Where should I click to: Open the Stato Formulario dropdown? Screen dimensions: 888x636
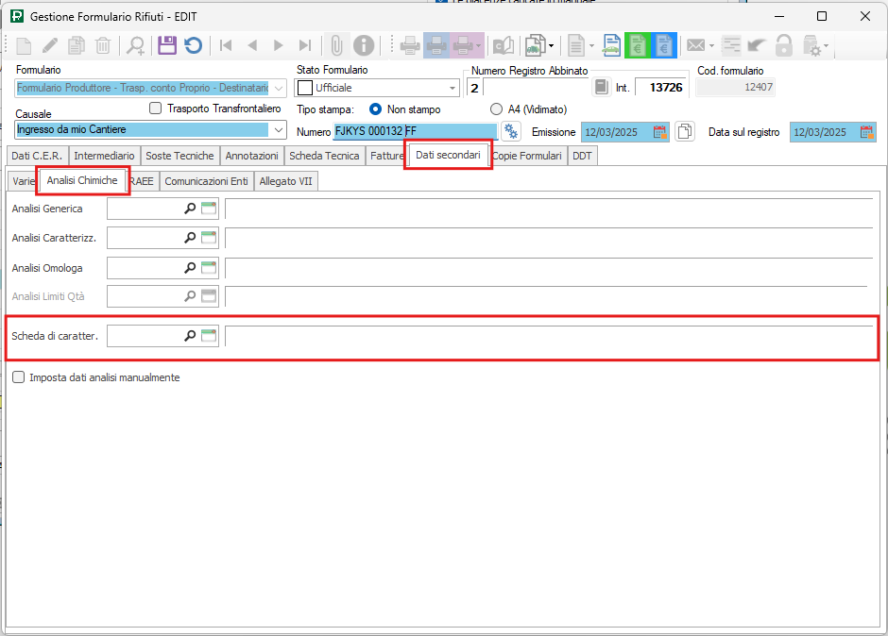(452, 88)
